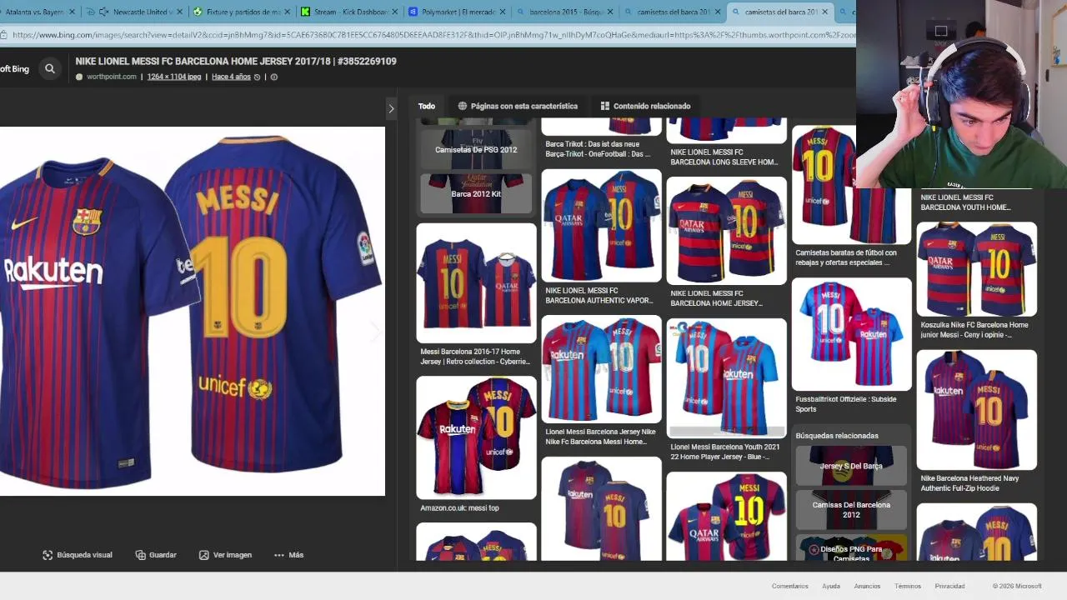The image size is (1067, 600).
Task: Open full picture via Ver imagen
Action: click(x=225, y=555)
